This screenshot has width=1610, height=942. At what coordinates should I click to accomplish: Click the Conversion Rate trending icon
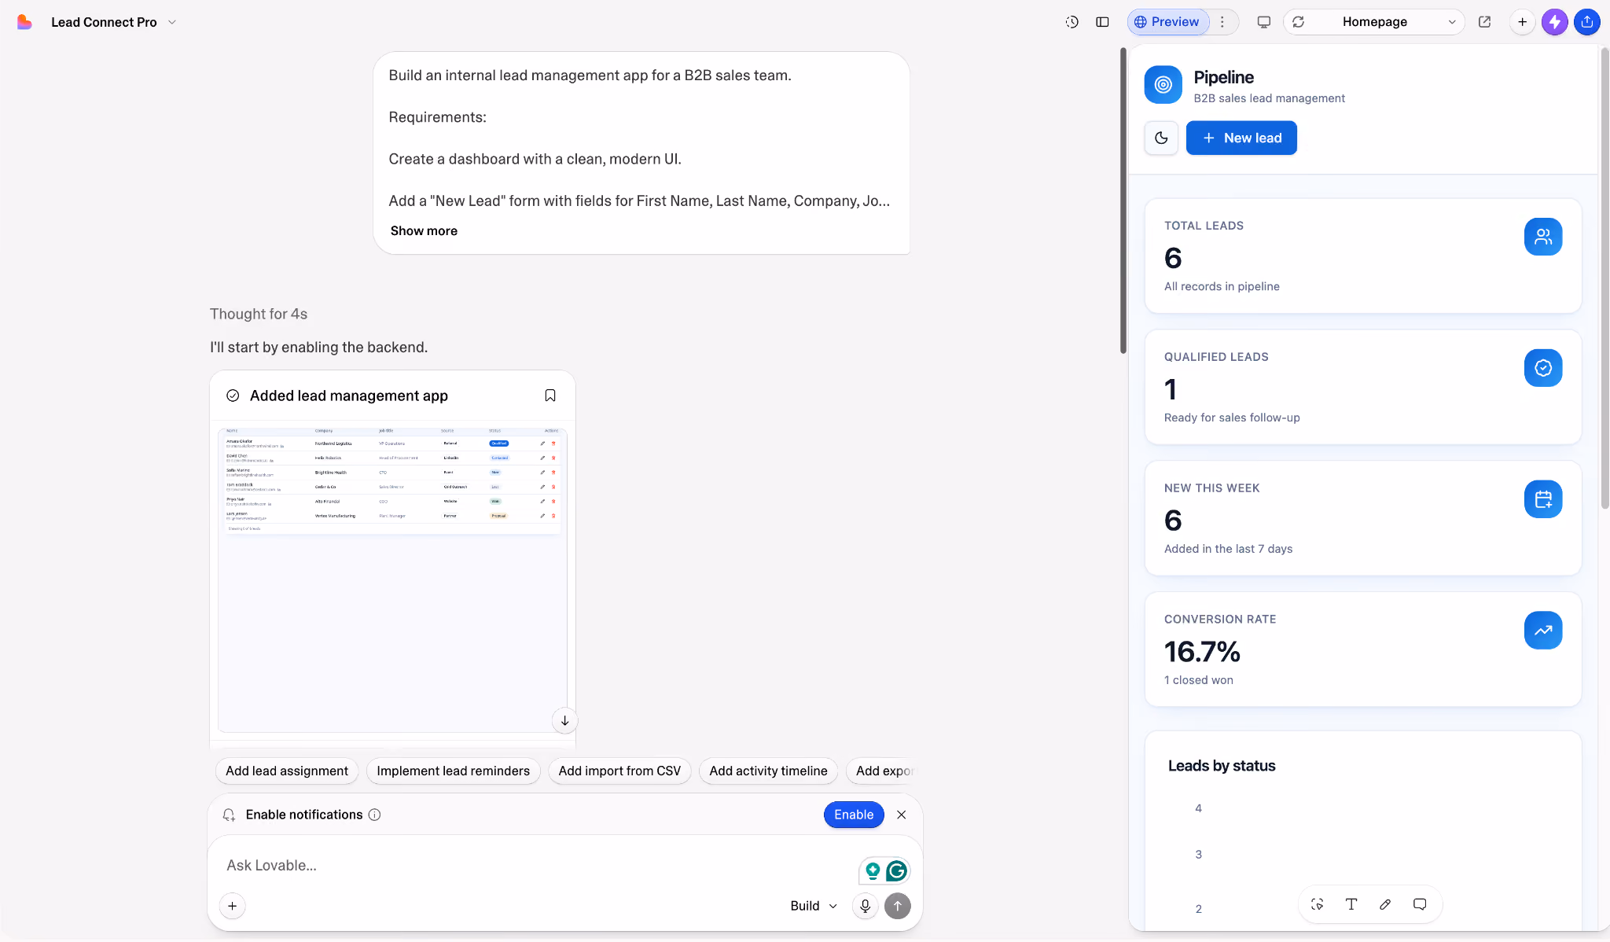click(x=1543, y=631)
